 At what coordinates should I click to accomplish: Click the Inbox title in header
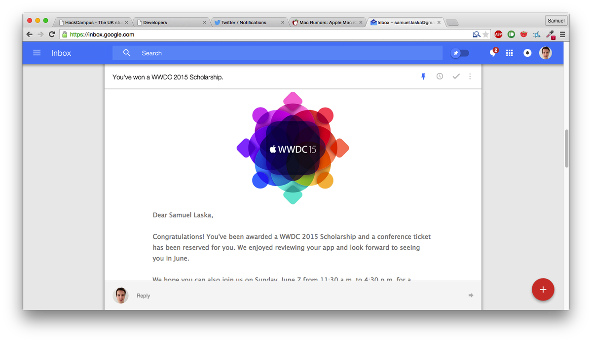pos(61,53)
